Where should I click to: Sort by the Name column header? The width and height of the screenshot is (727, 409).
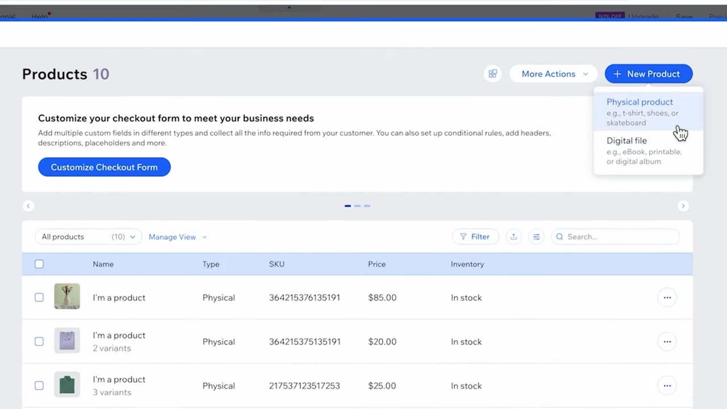[x=103, y=264]
